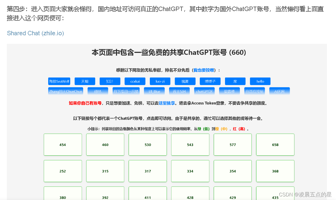Click contributor button Lll_Blue
Screen dimensions: 336x200
[154, 91]
